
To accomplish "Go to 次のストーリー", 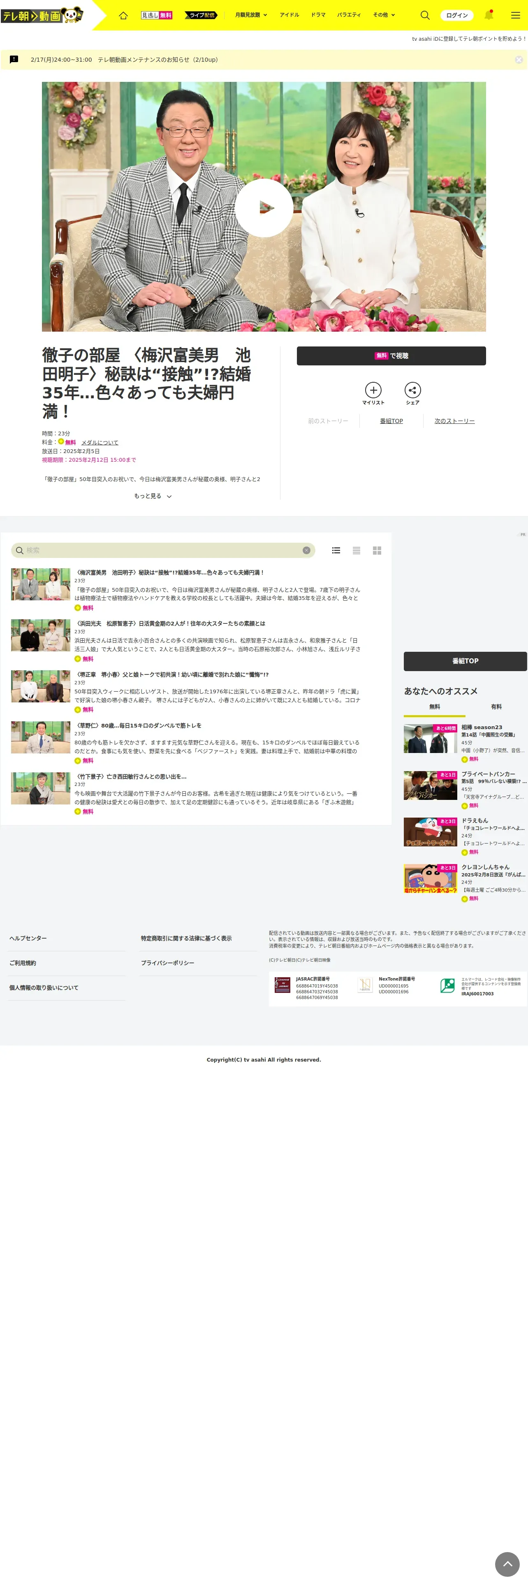I will tap(454, 421).
